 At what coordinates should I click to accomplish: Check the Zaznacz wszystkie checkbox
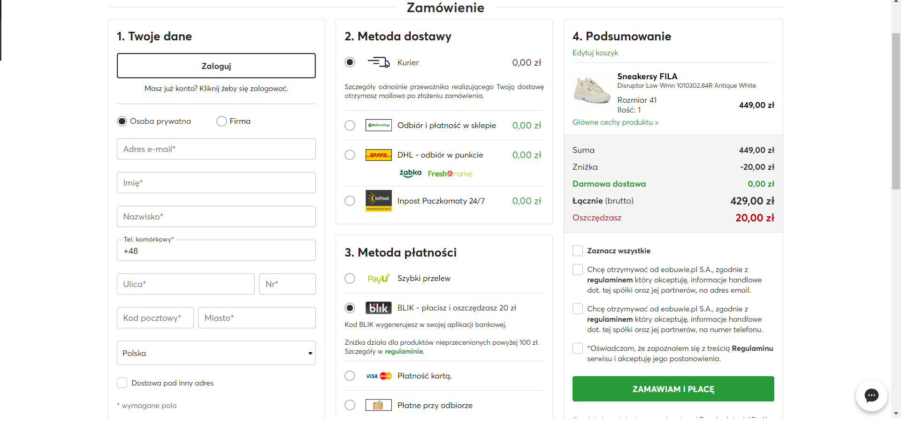coord(578,251)
